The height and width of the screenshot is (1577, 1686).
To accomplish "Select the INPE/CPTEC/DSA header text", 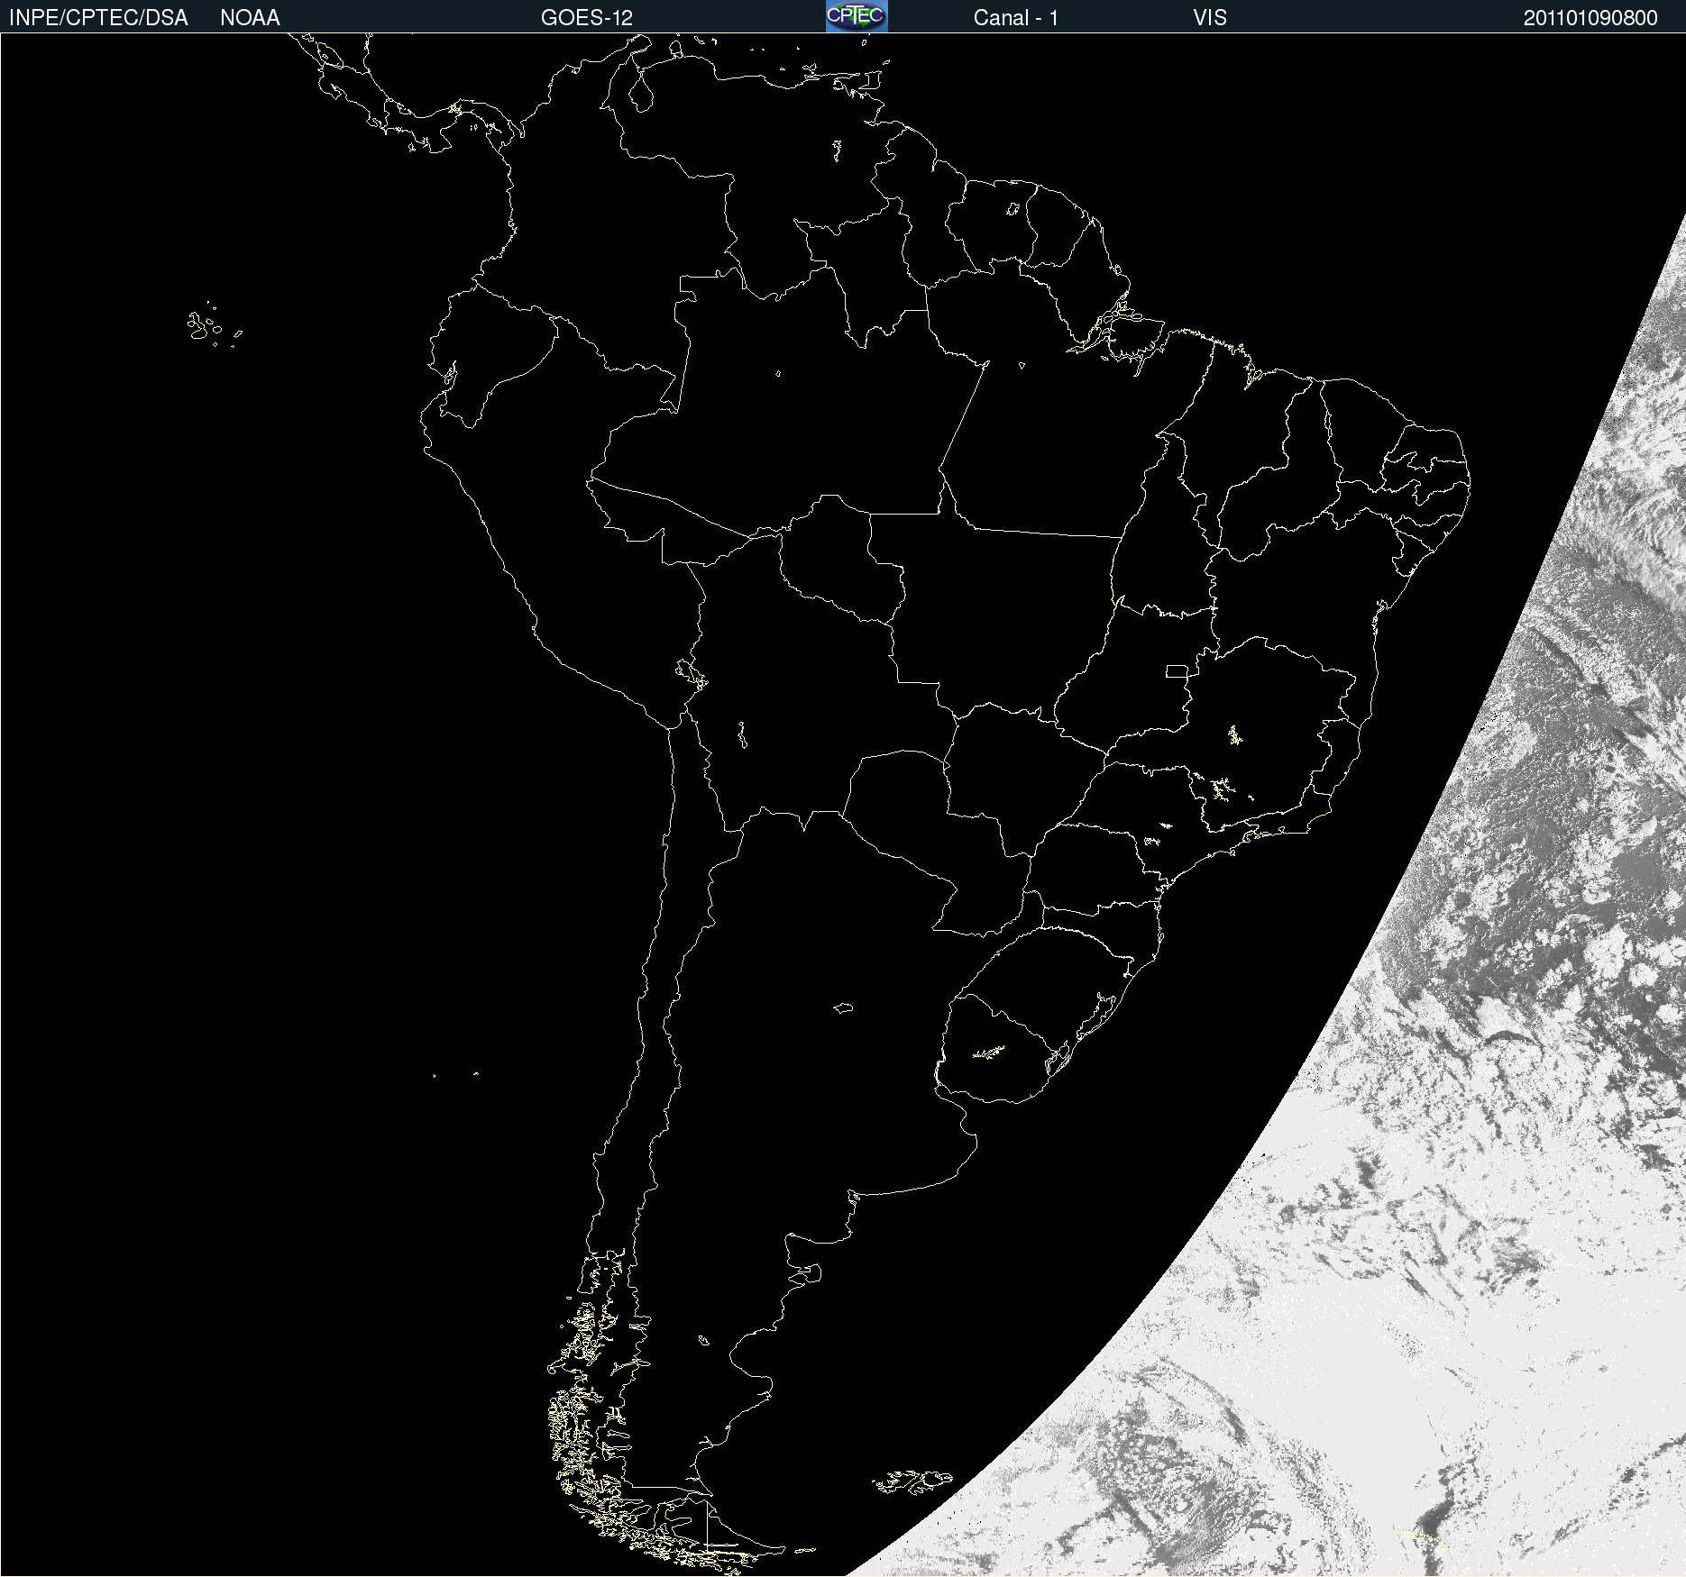I will [98, 18].
